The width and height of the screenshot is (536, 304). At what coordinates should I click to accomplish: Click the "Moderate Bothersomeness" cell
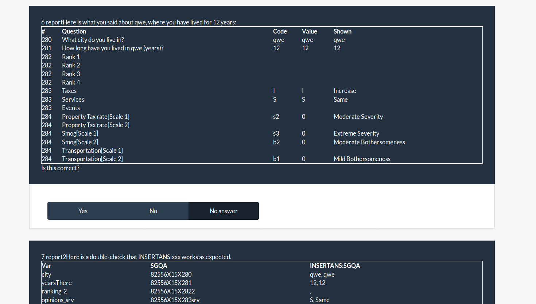pos(369,142)
